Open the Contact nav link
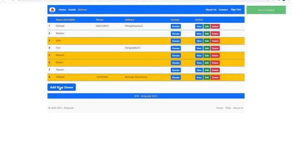 [x=223, y=10]
